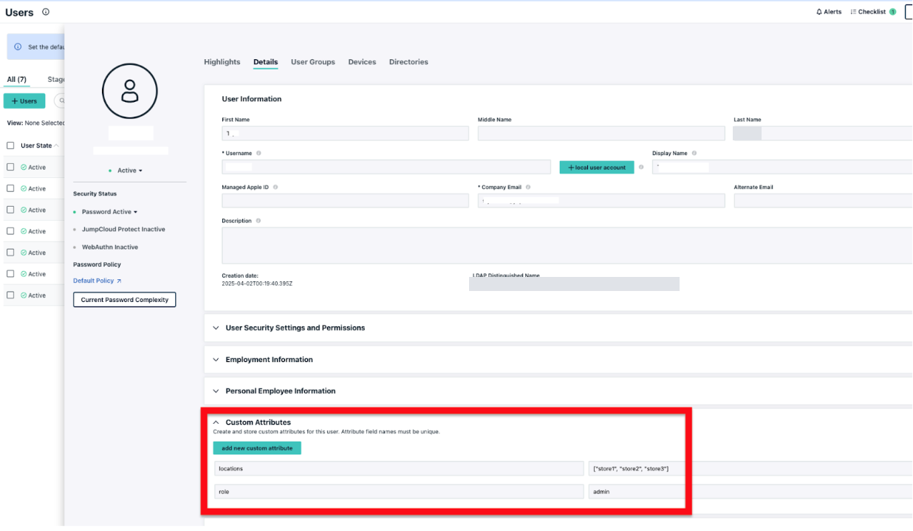Click the info icon in the blue banner
The height and width of the screenshot is (531, 913).
point(18,47)
